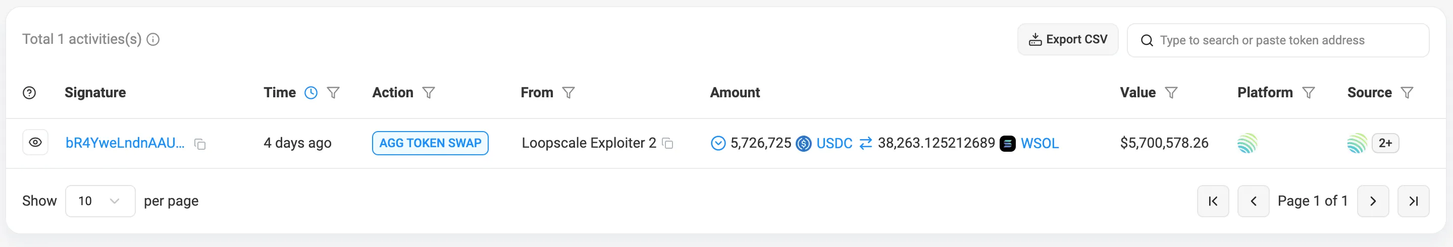Open the Action column filter
1453x247 pixels.
point(429,93)
